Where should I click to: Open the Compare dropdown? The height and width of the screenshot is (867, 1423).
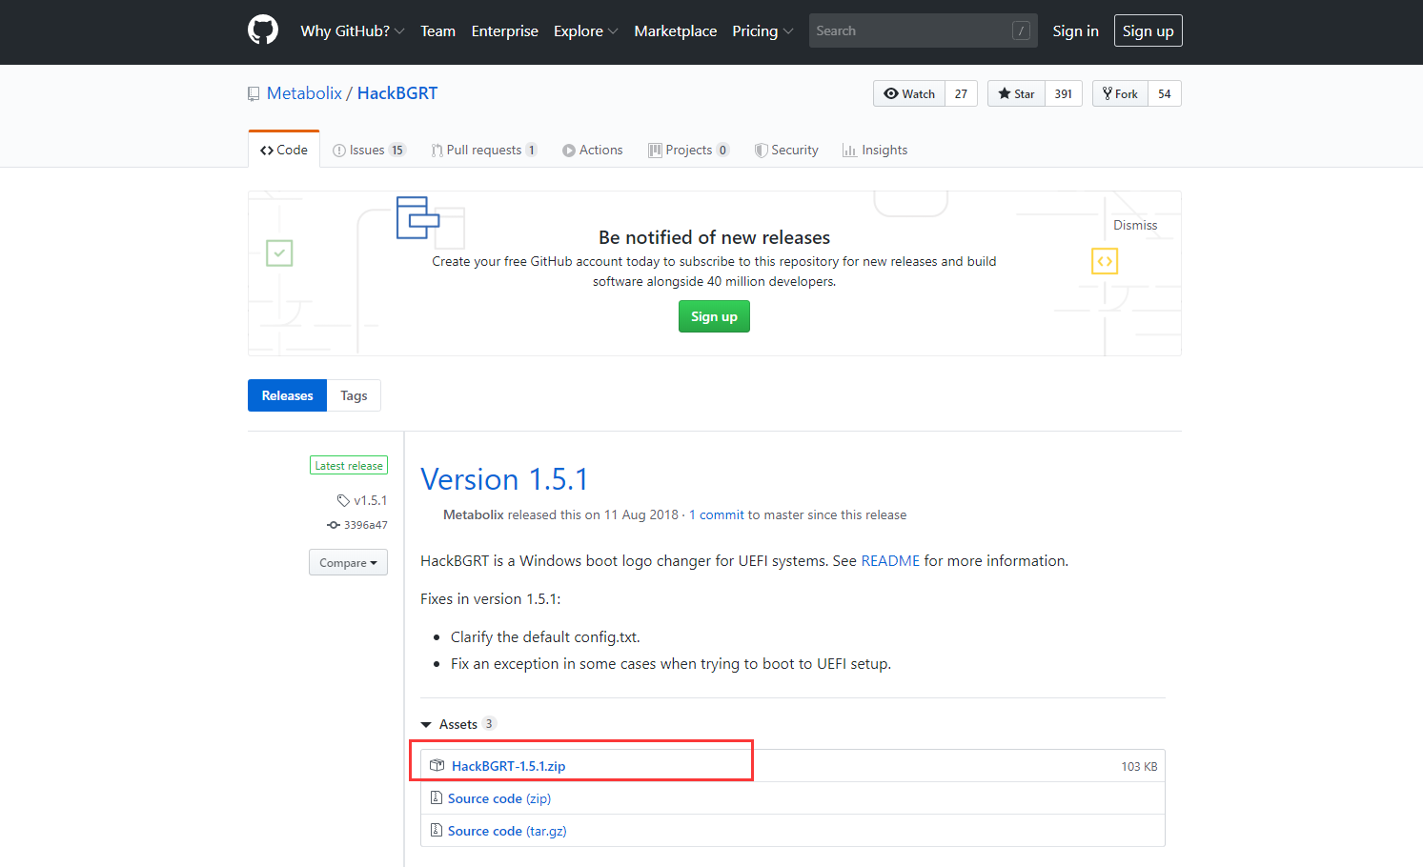tap(348, 562)
